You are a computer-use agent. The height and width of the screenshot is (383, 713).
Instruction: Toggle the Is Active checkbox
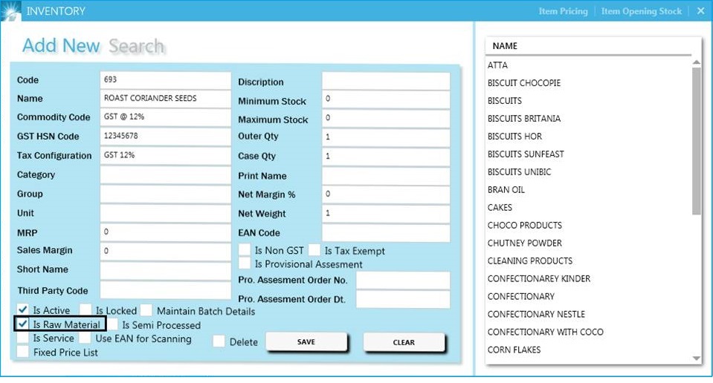point(23,310)
